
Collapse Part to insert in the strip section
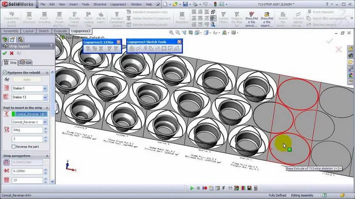[x=47, y=108]
